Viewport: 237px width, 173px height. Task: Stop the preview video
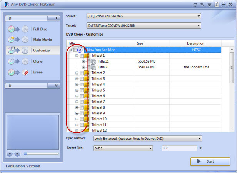(17, 154)
